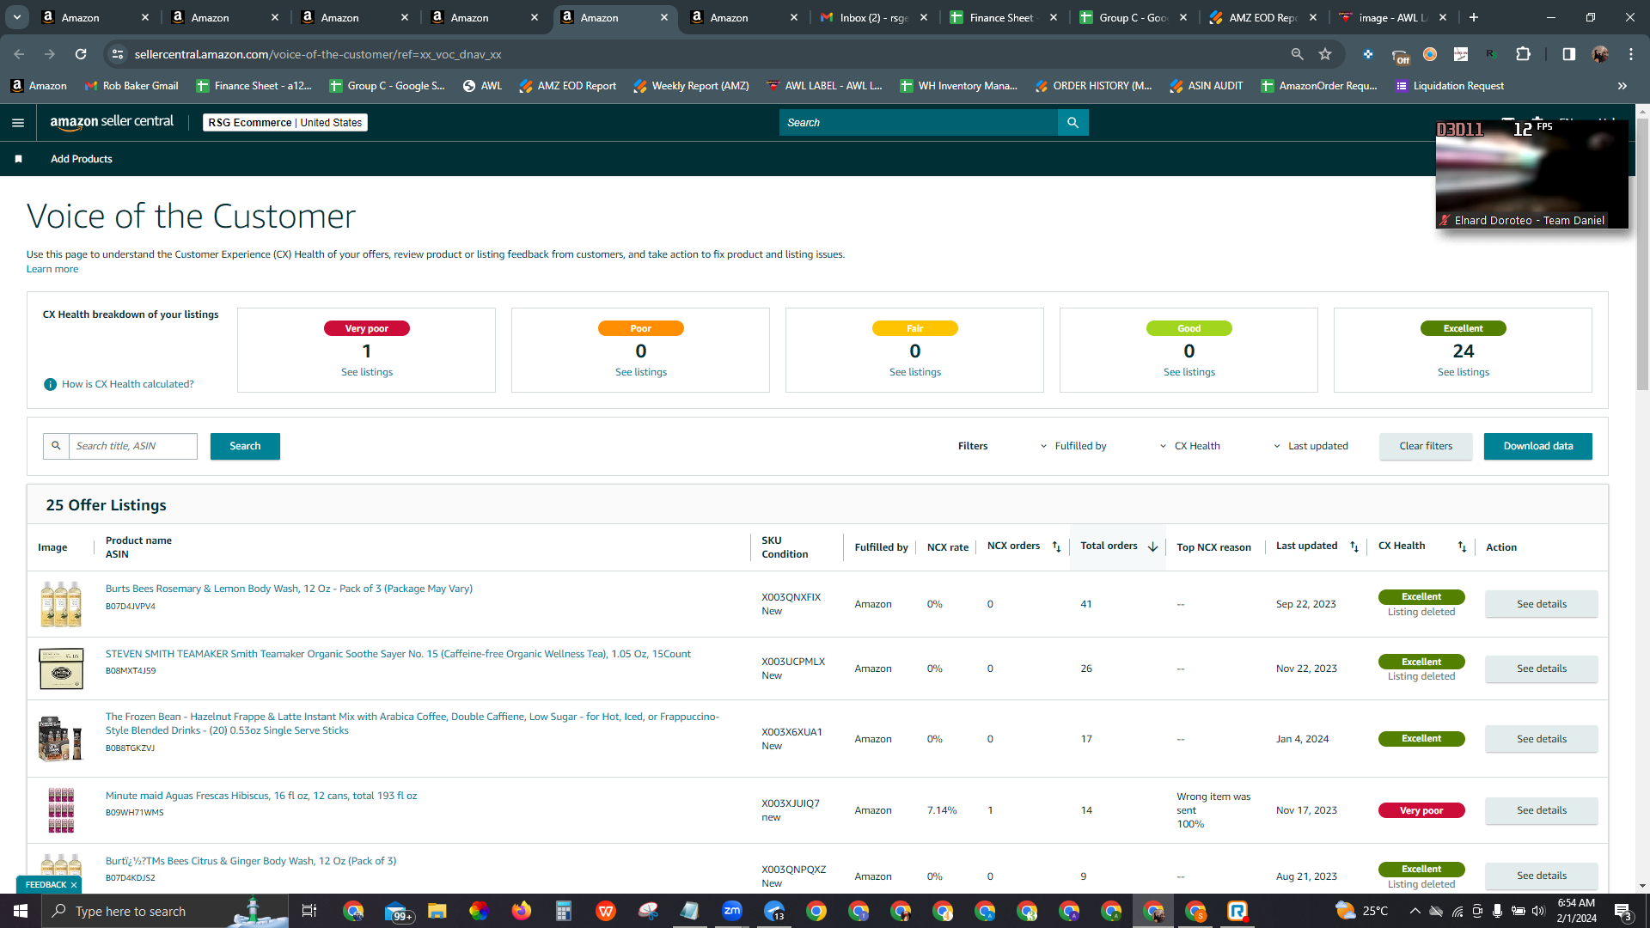Screen dimensions: 1650x928
Task: Click the Amazon Seller Central logo
Action: click(x=112, y=122)
